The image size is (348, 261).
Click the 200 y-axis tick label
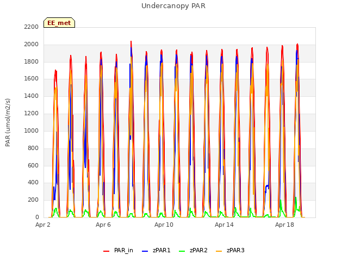coord(33,200)
